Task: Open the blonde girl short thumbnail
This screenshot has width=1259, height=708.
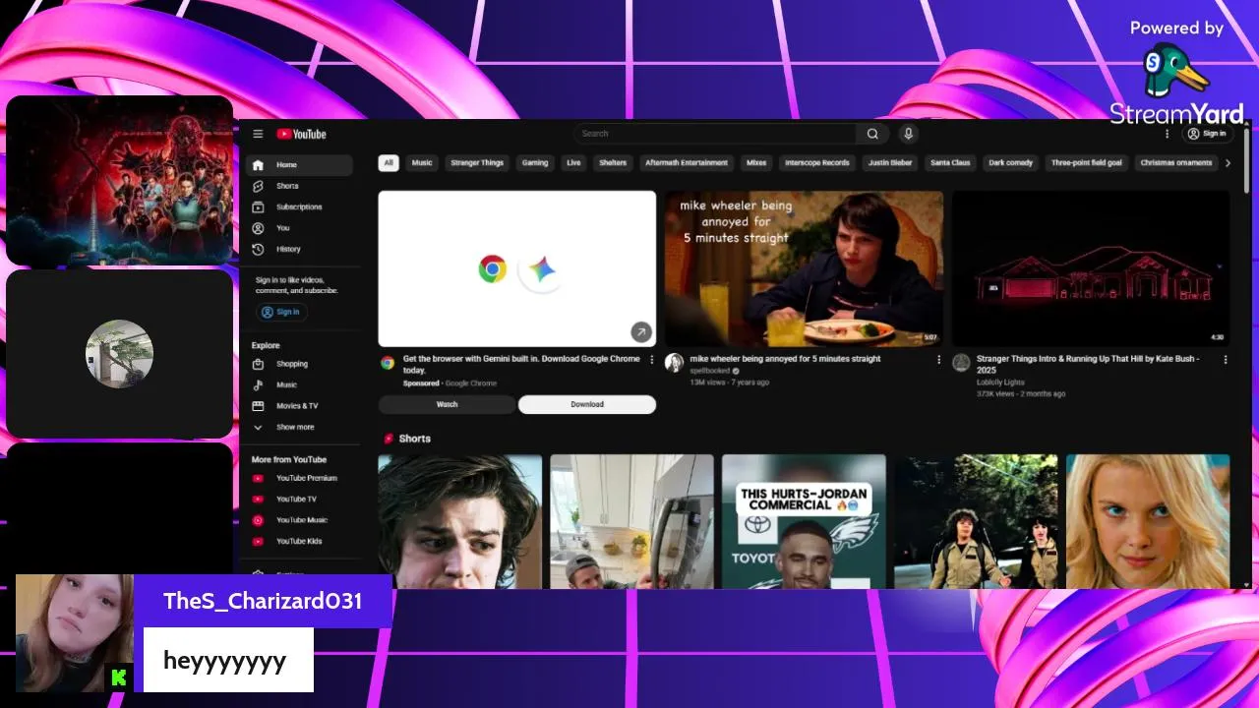Action: (x=1148, y=521)
